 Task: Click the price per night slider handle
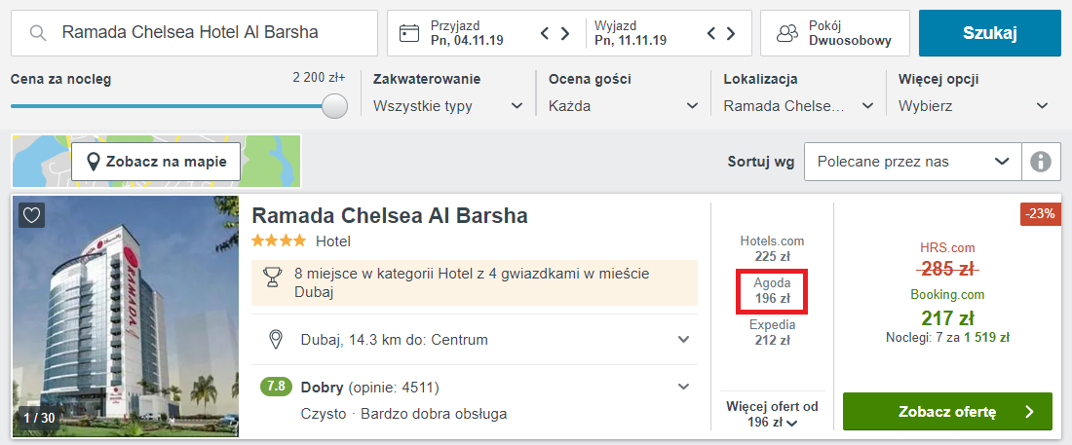[335, 105]
